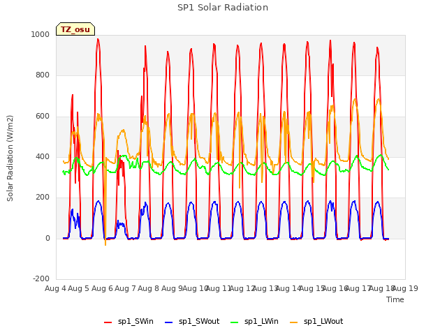
Task: Click the 800 y-axis tick label
Action: tap(43, 75)
